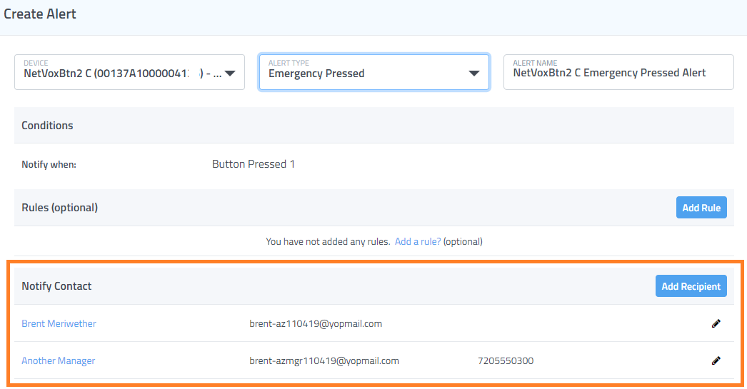Select email brent-azmgr110419@yopmail.com

click(x=324, y=361)
